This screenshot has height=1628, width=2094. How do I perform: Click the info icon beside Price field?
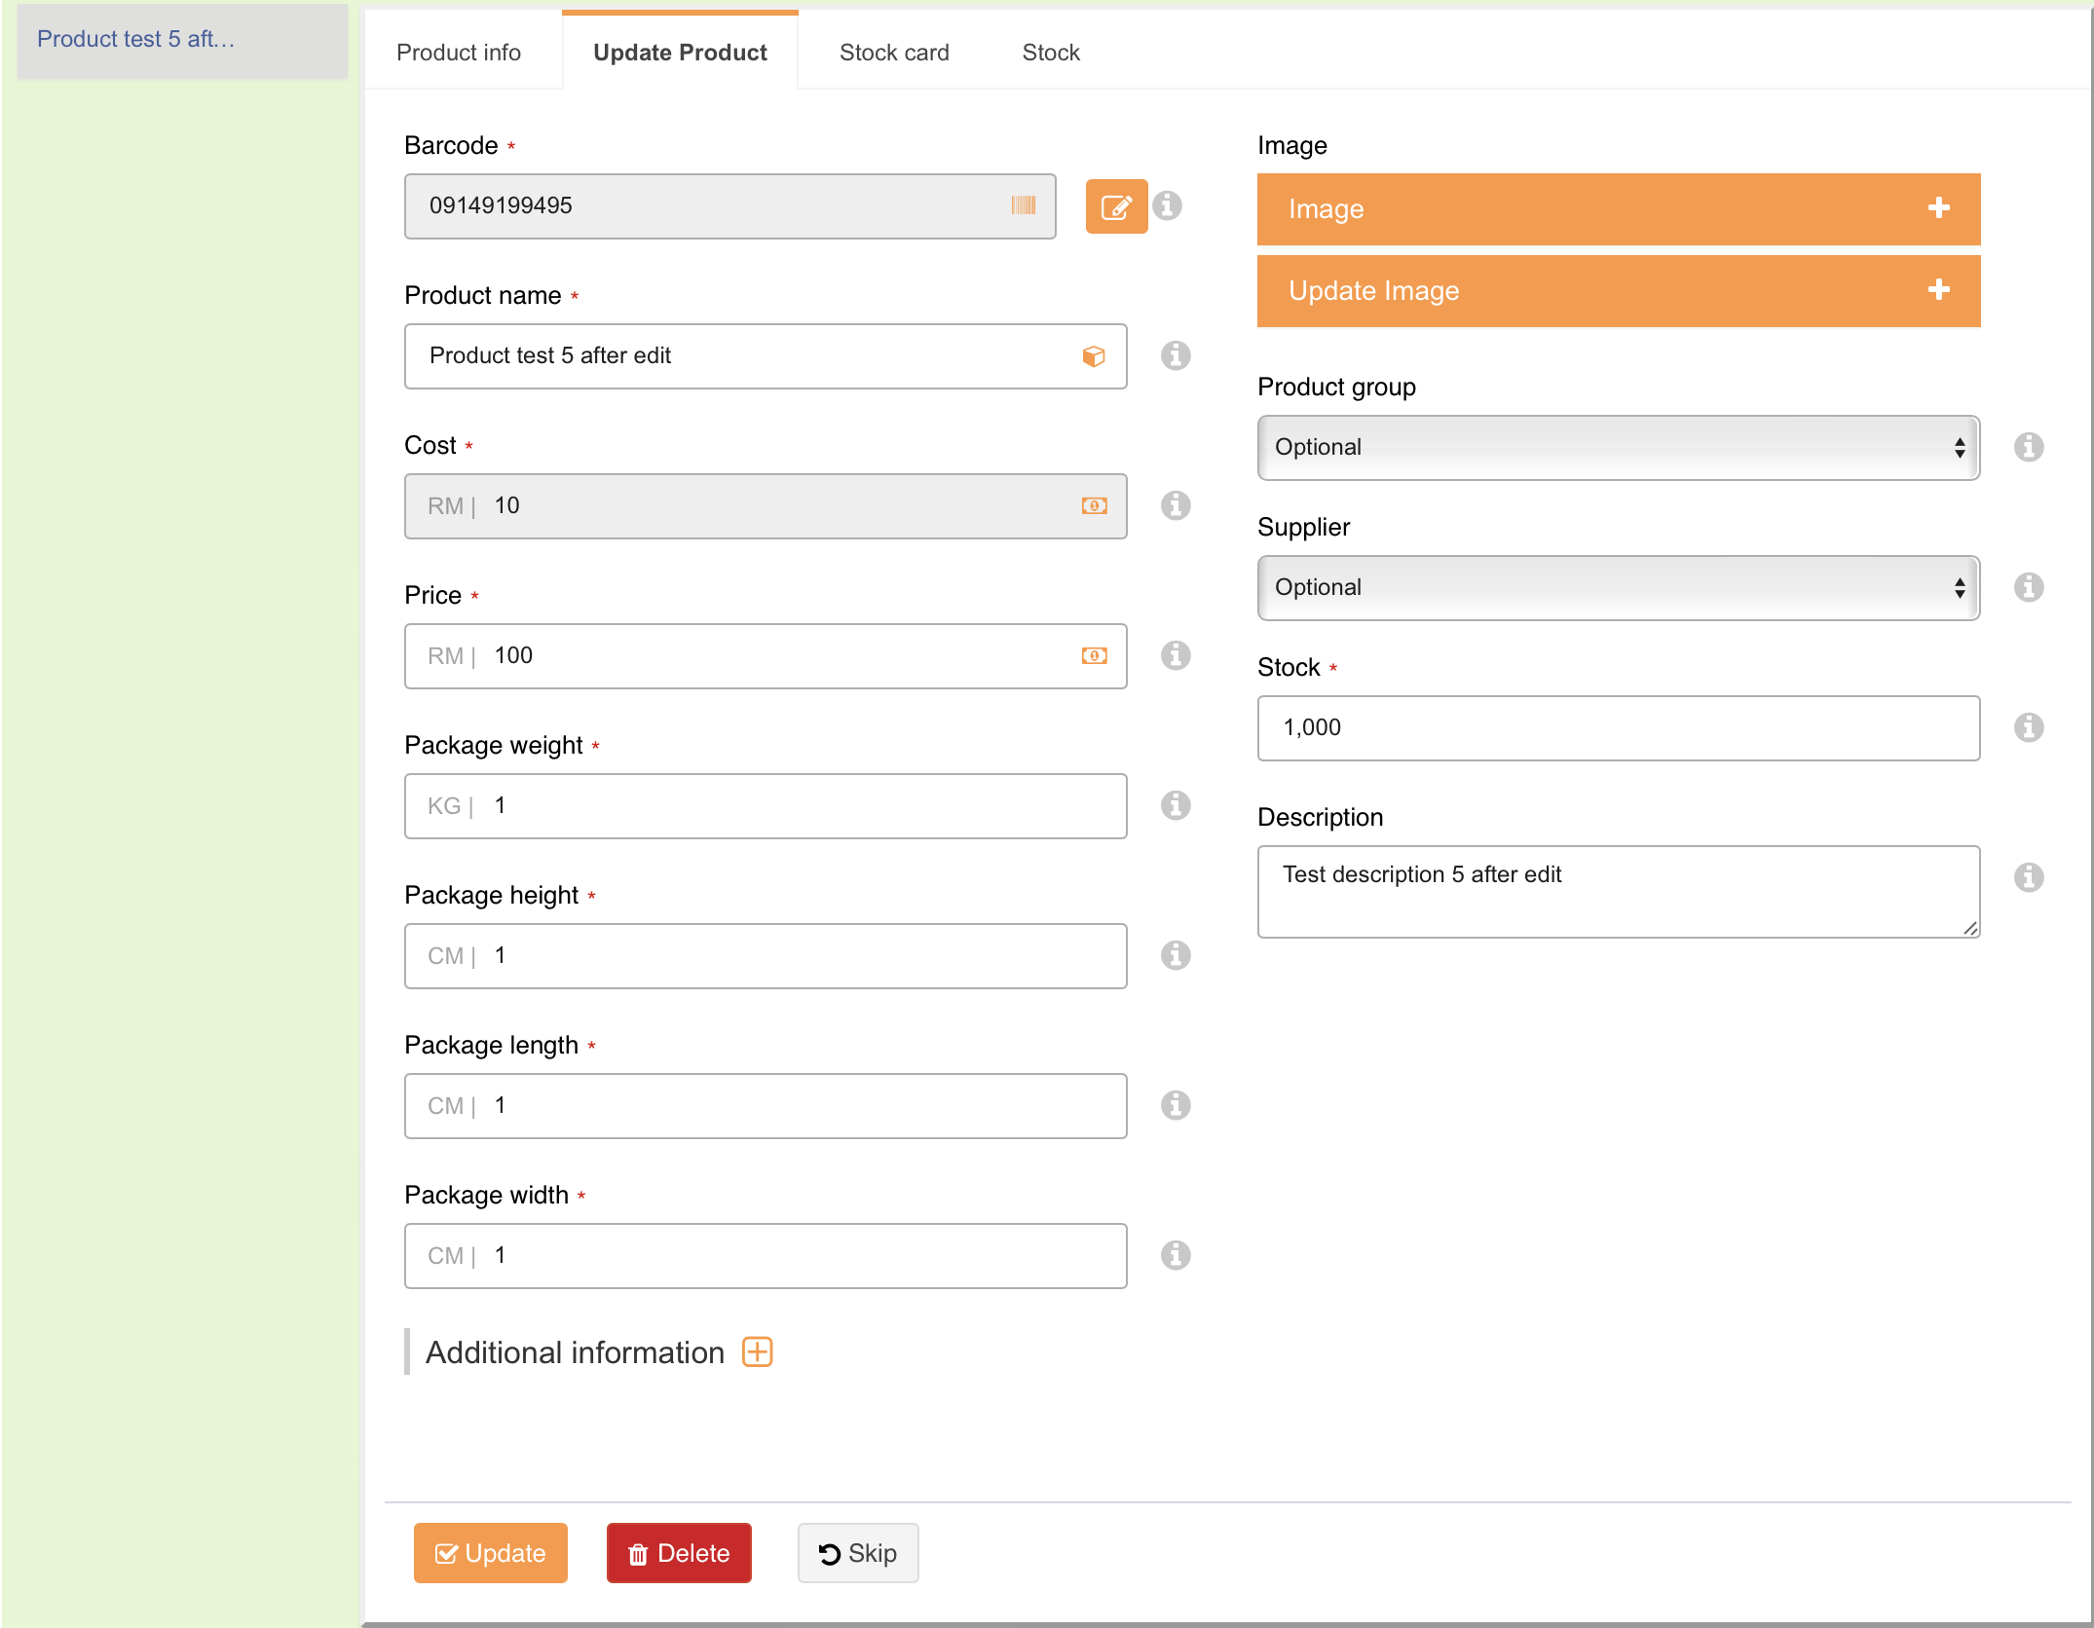coord(1176,656)
